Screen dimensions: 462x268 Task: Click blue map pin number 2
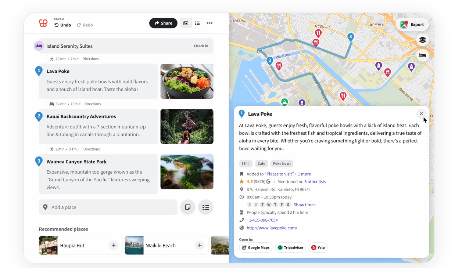270,61
